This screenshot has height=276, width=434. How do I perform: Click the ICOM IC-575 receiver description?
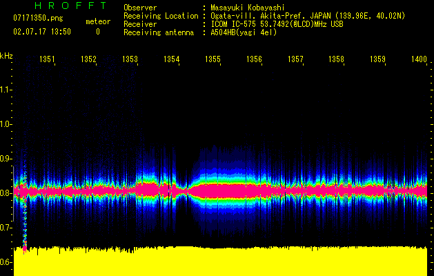277,24
